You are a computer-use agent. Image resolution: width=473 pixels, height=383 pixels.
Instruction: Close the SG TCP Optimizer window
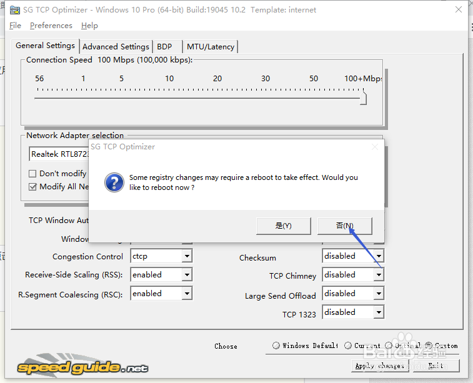[459, 9]
